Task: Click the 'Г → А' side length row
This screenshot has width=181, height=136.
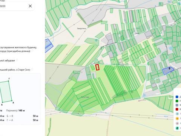Action: 22,120
